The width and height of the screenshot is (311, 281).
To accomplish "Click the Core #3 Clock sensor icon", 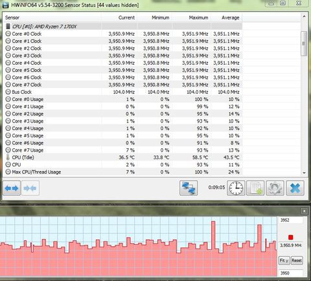I will tap(8, 56).
